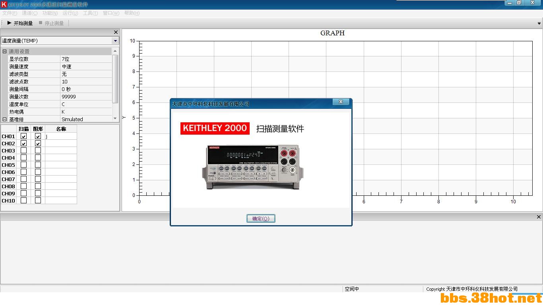Click the 空闲中 status bar entry
This screenshot has height=305, width=543.
(352, 289)
